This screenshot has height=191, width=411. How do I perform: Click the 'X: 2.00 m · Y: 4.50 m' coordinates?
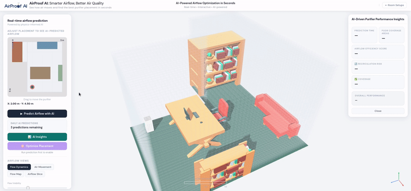21,104
